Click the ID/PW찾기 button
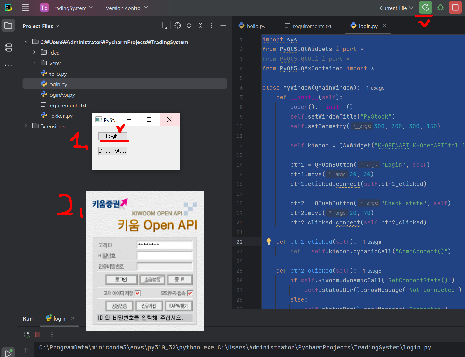The image size is (465, 357). tap(179, 306)
